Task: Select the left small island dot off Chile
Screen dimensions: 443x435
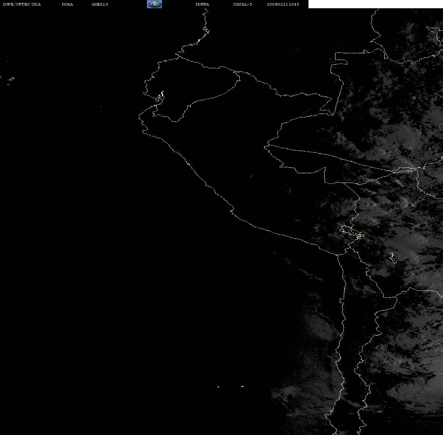Action: (x=218, y=387)
